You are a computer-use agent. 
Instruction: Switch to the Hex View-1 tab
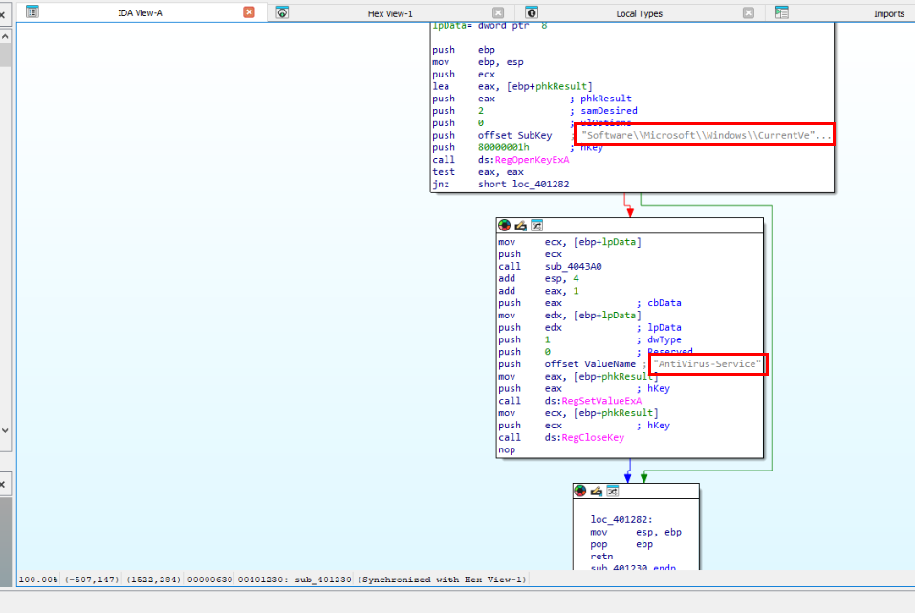pyautogui.click(x=390, y=13)
